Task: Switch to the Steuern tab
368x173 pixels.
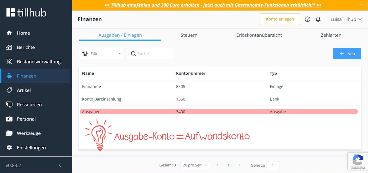Action: 189,35
